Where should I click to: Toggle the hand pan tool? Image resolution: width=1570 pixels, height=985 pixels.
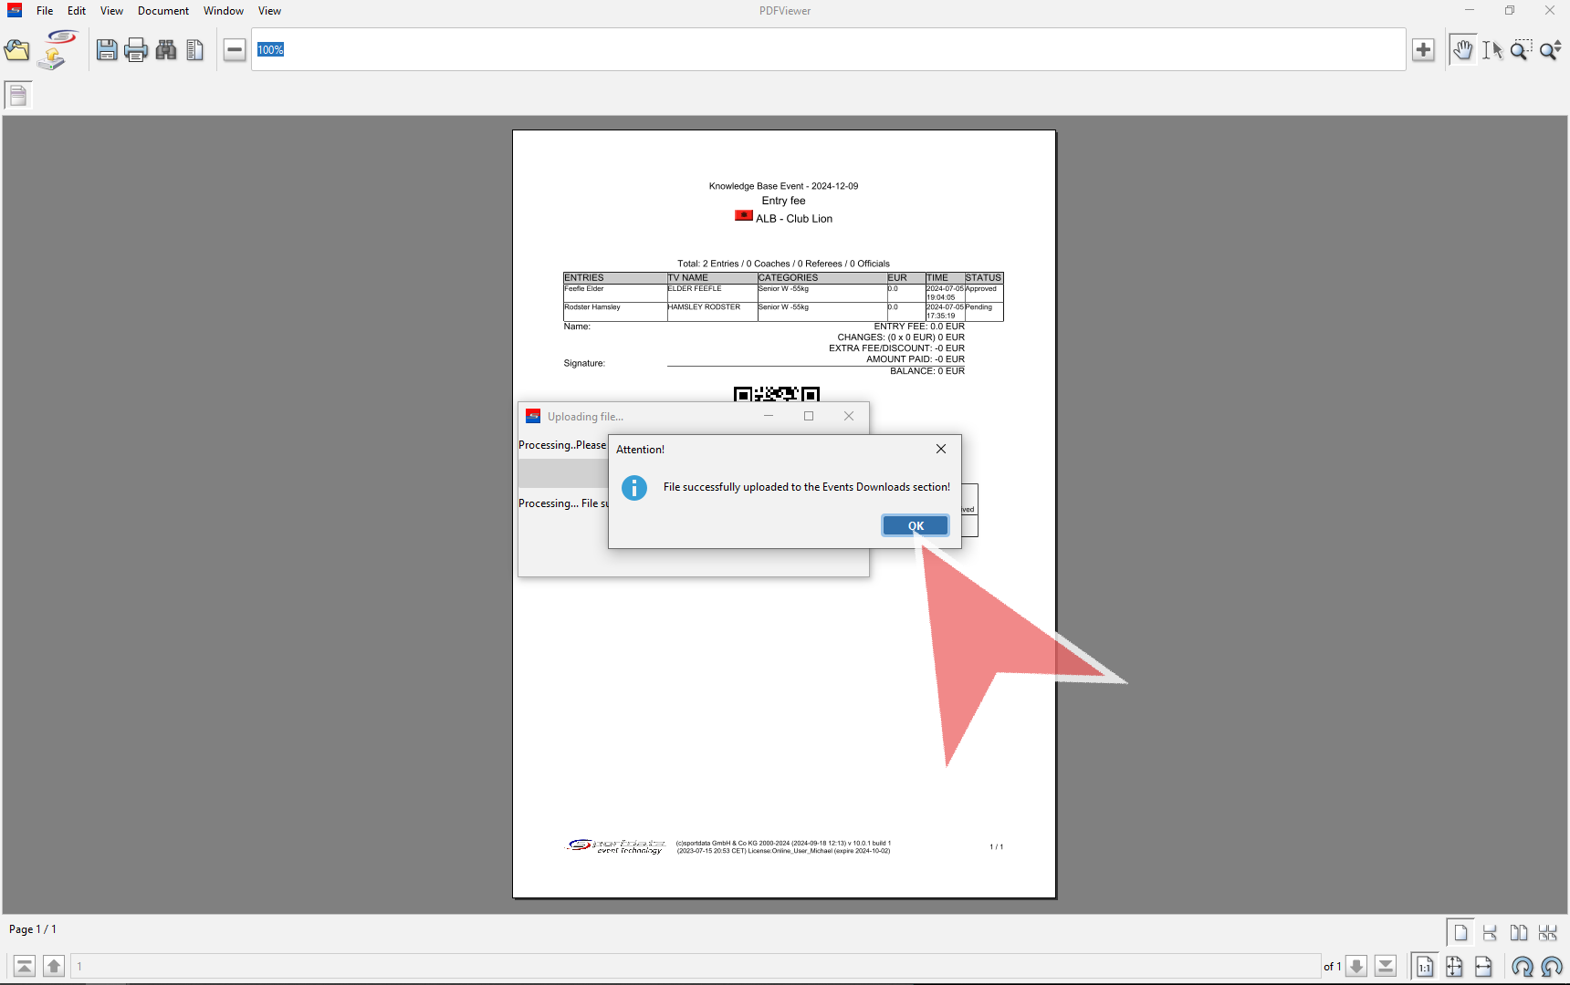(x=1462, y=50)
